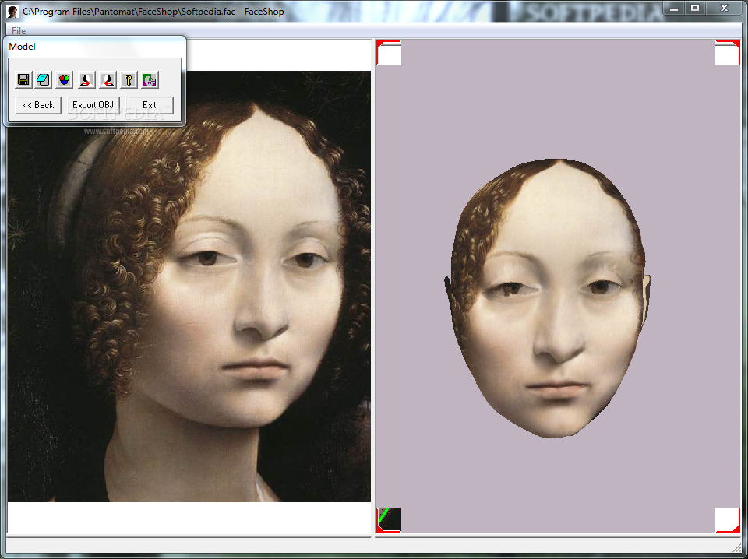Minimize the FaceShop window
This screenshot has width=748, height=559.
(x=674, y=8)
